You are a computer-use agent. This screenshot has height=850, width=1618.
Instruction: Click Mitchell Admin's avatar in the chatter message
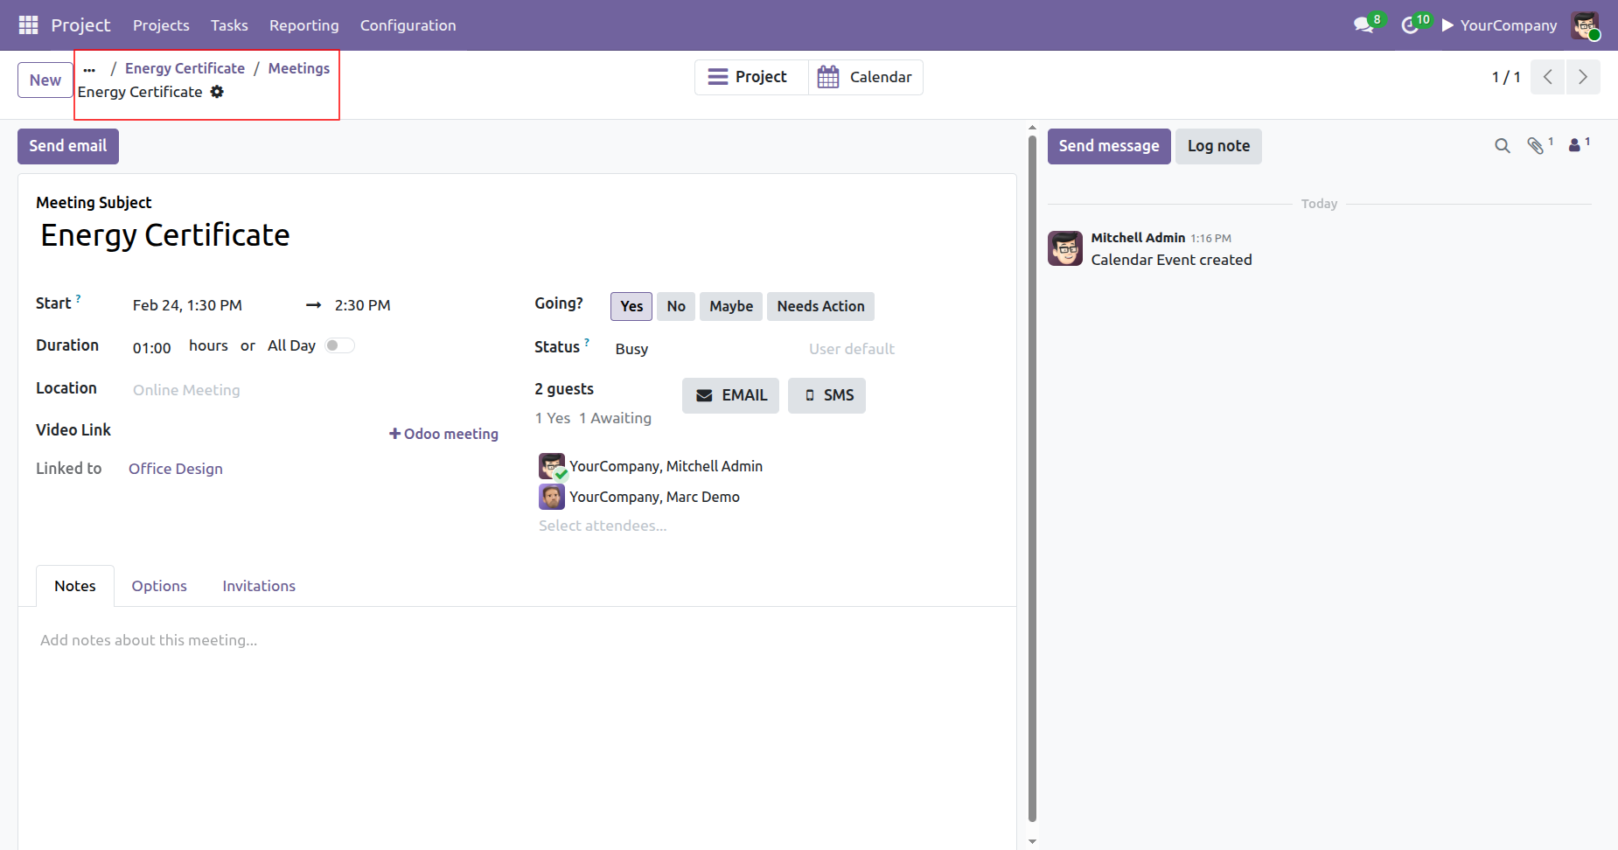[1065, 248]
